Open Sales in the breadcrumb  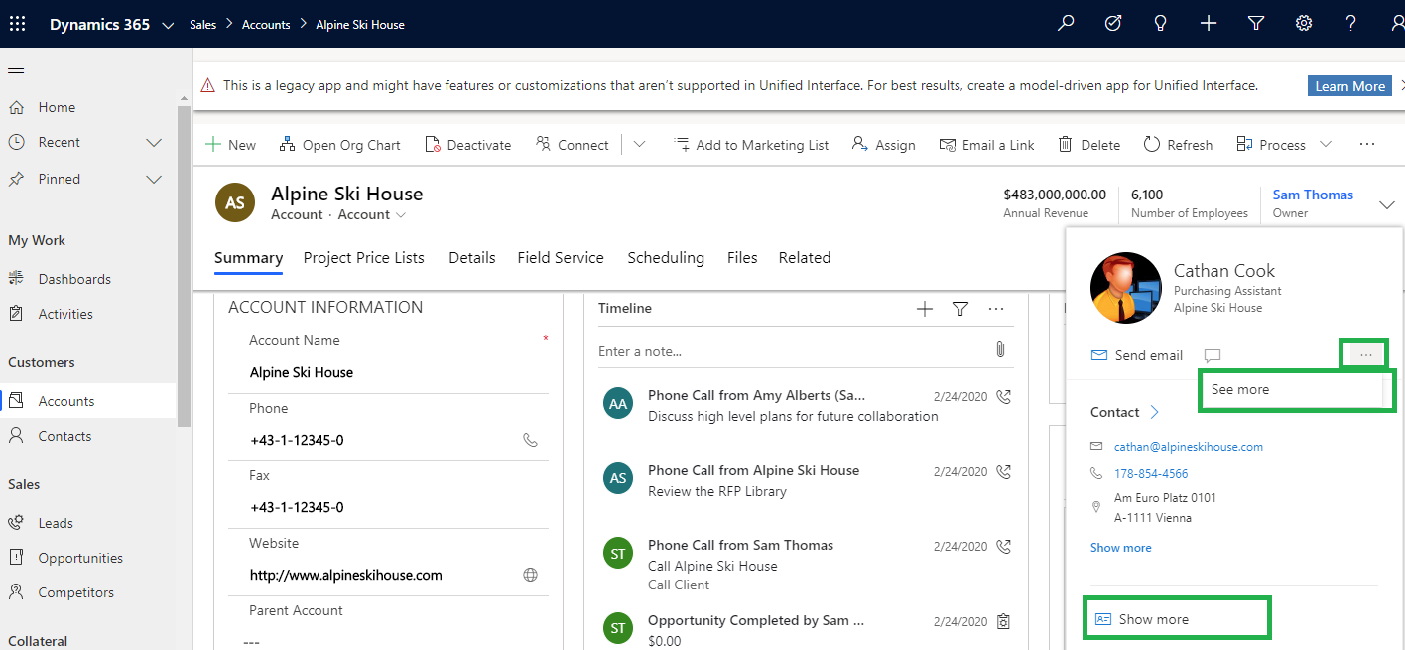[x=203, y=24]
